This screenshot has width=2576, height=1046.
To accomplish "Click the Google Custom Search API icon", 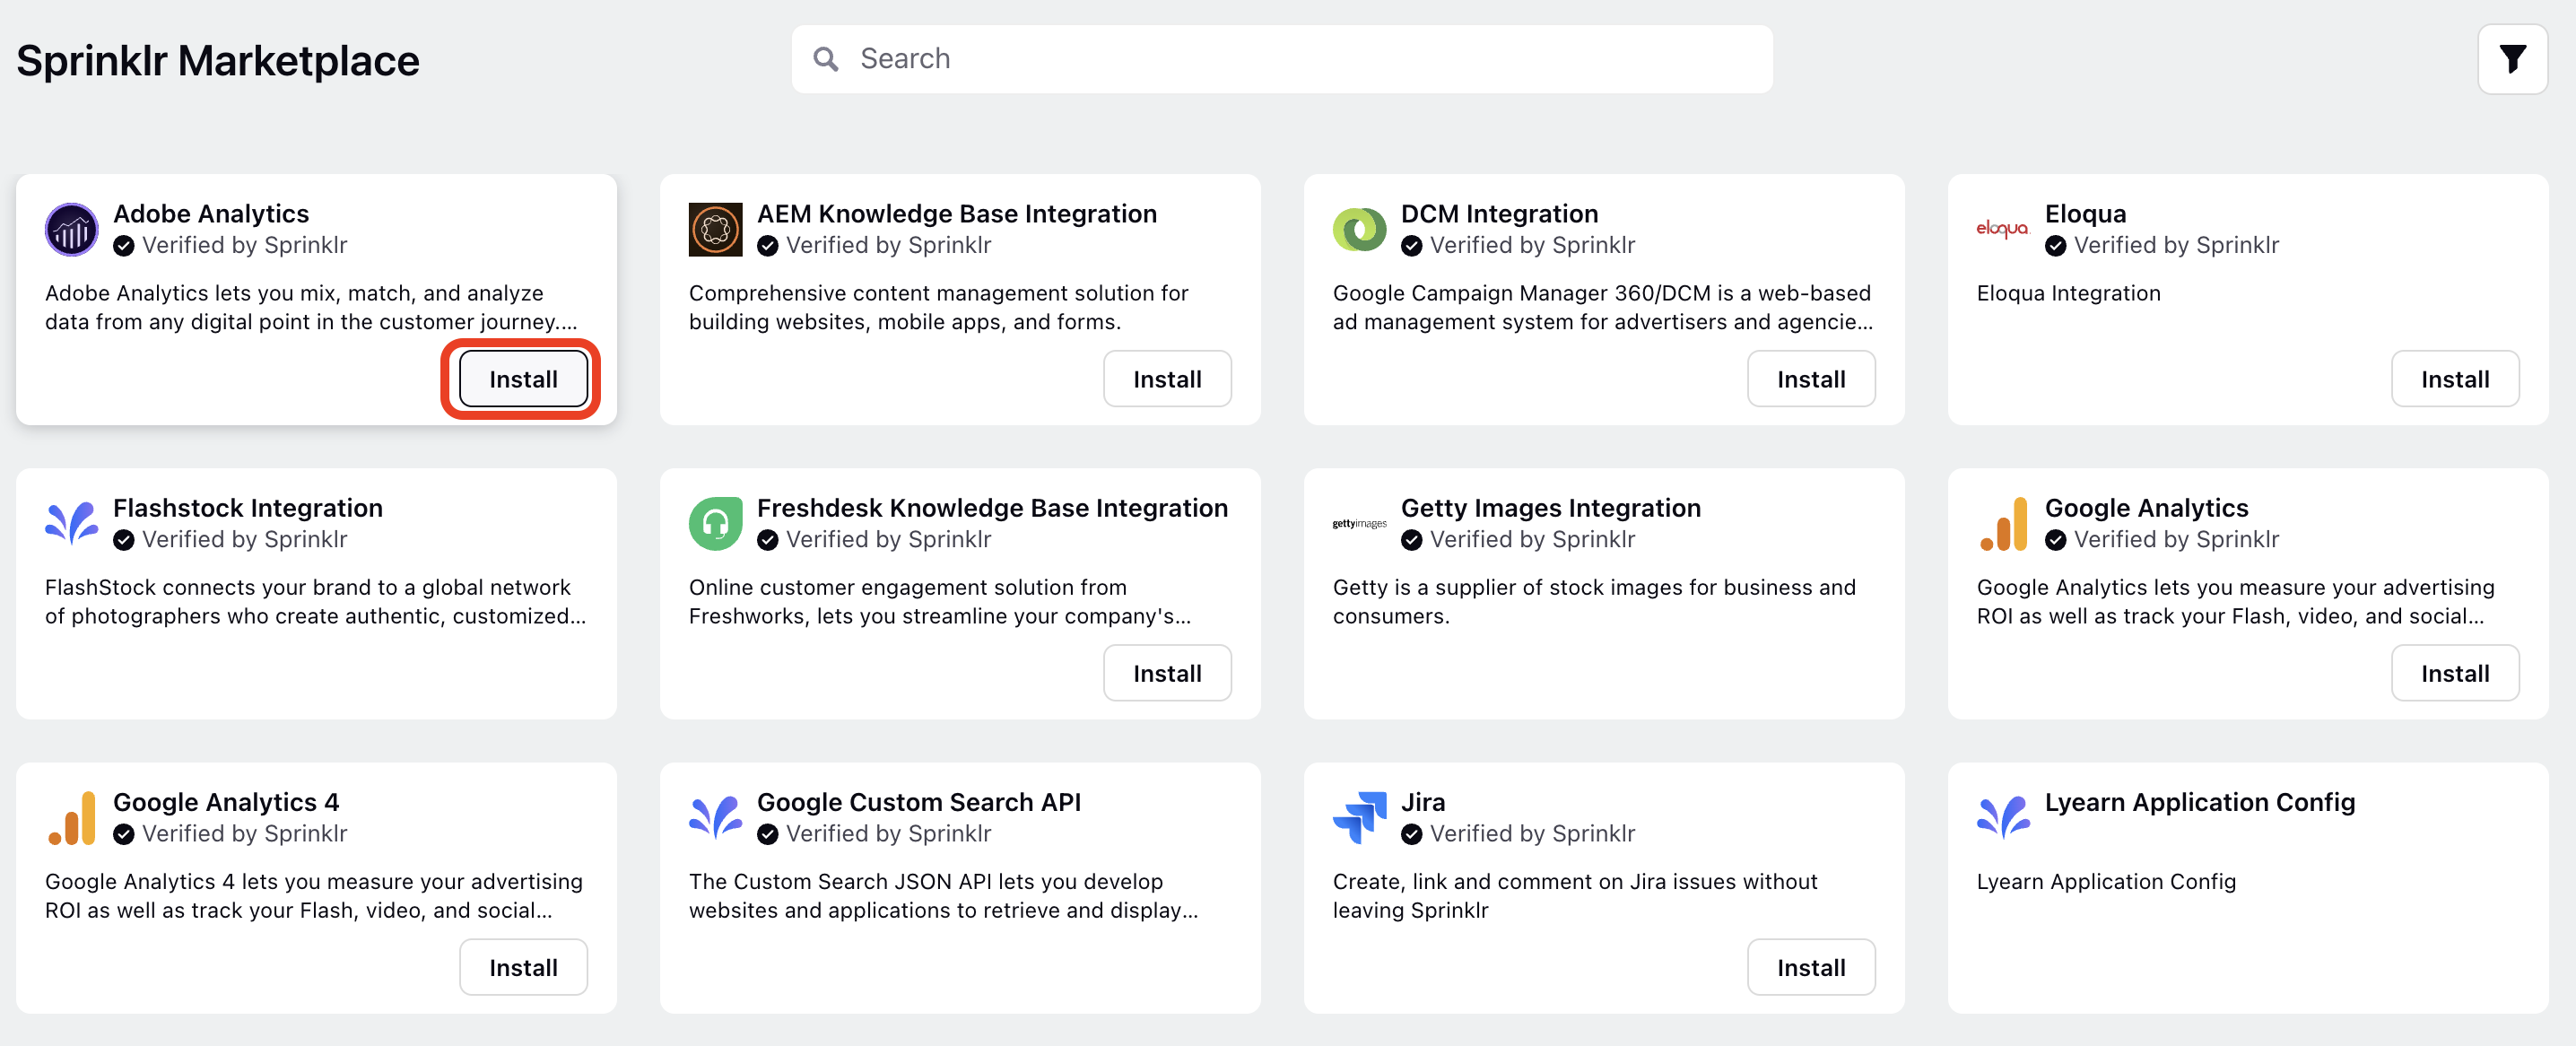I will (x=716, y=818).
